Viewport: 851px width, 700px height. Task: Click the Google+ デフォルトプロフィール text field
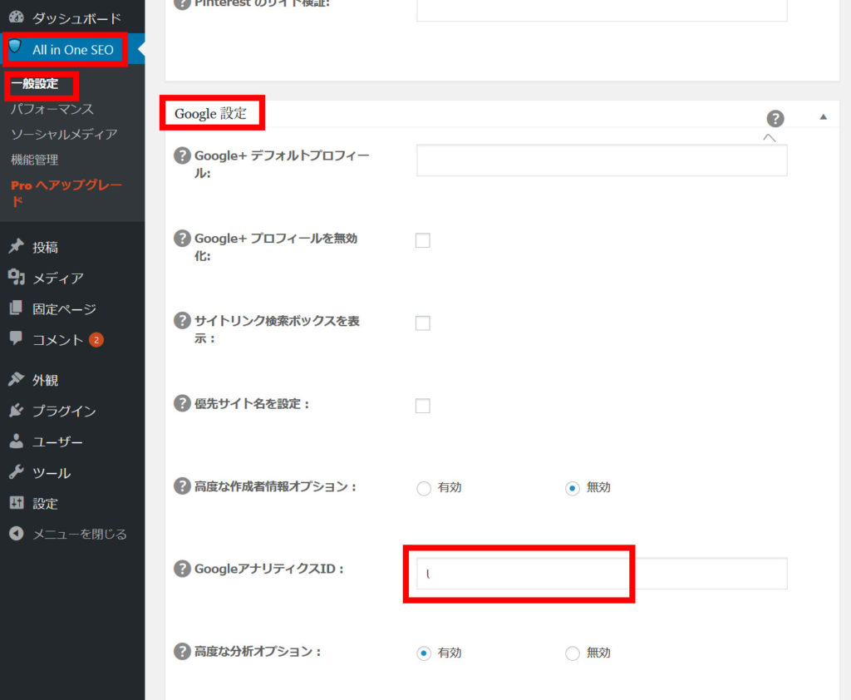(x=602, y=160)
